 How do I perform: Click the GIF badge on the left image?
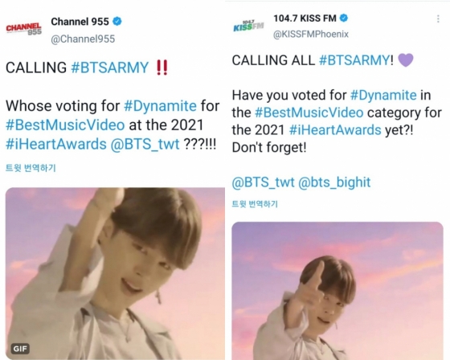click(20, 349)
